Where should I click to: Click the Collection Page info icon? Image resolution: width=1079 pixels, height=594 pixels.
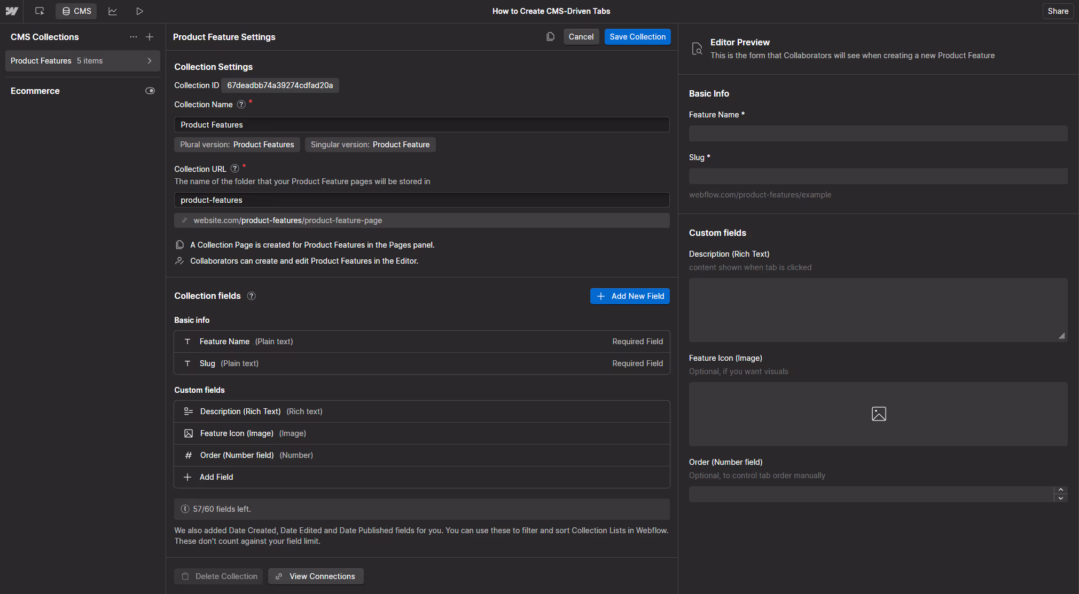pyautogui.click(x=180, y=245)
